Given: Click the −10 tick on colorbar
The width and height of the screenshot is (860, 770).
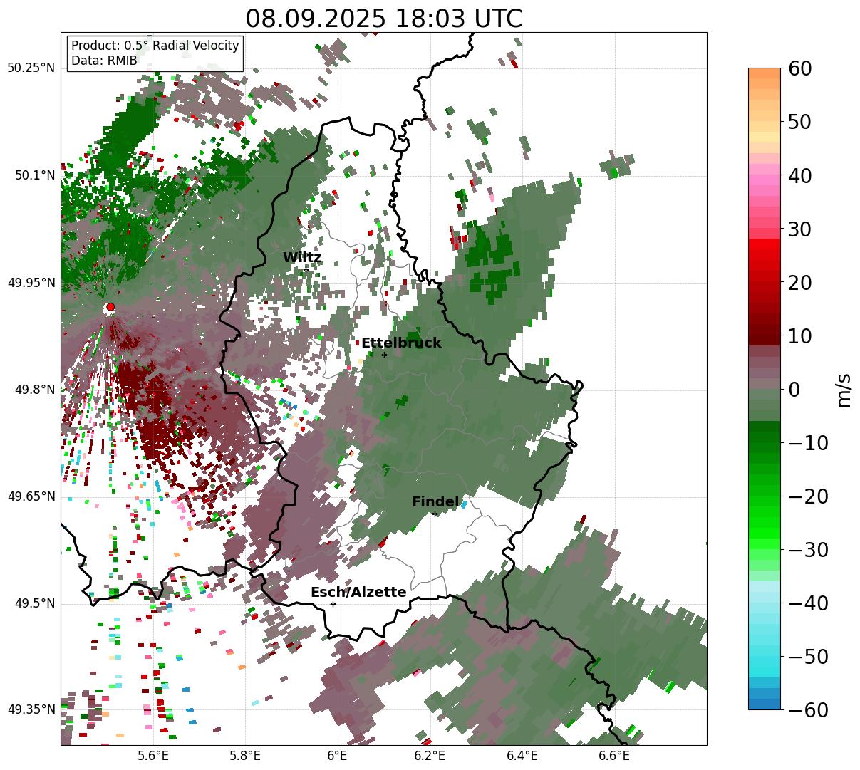Looking at the screenshot, I should pos(809,443).
